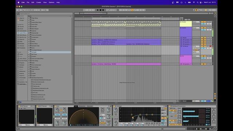
Task: Open the Samples browser category
Action: [x=22, y=44]
